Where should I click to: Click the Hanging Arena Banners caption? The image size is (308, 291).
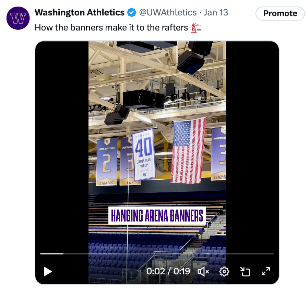(x=157, y=216)
